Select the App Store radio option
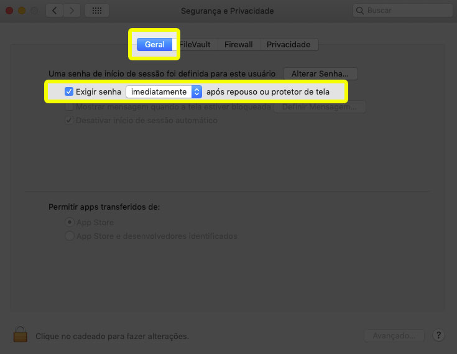Screen dimensions: 457x354 pyautogui.click(x=70, y=222)
